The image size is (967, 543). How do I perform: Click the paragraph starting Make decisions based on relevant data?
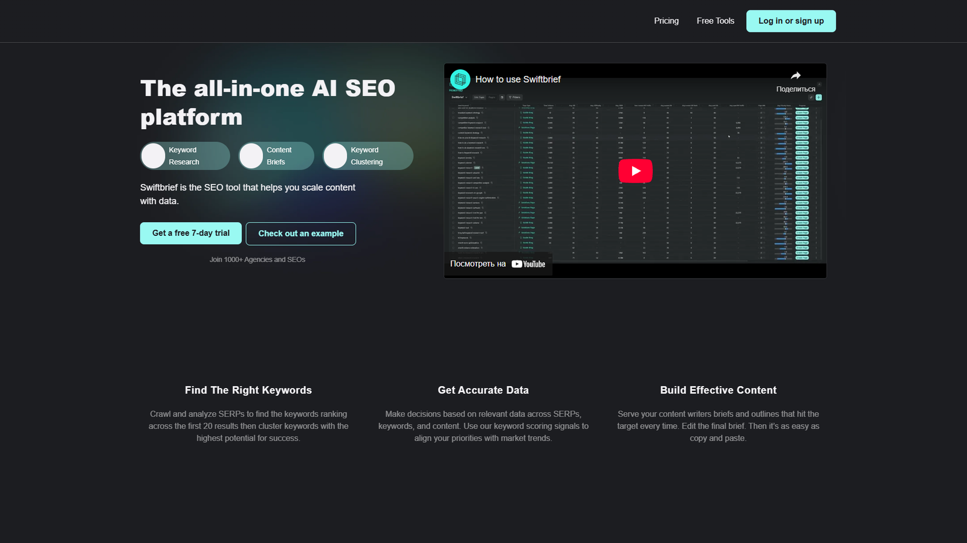483,426
